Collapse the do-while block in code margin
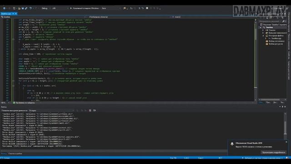Image resolution: width=291 pixels, height=164 pixels. 13,40
